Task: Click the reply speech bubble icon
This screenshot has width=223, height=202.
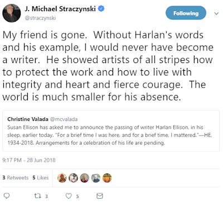Action: pos(7,196)
